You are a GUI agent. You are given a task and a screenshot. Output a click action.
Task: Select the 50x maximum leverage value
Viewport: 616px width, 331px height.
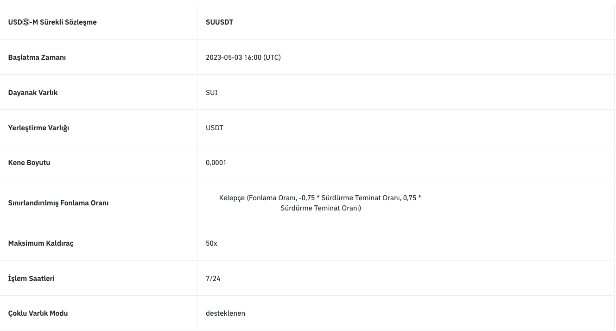coord(211,243)
